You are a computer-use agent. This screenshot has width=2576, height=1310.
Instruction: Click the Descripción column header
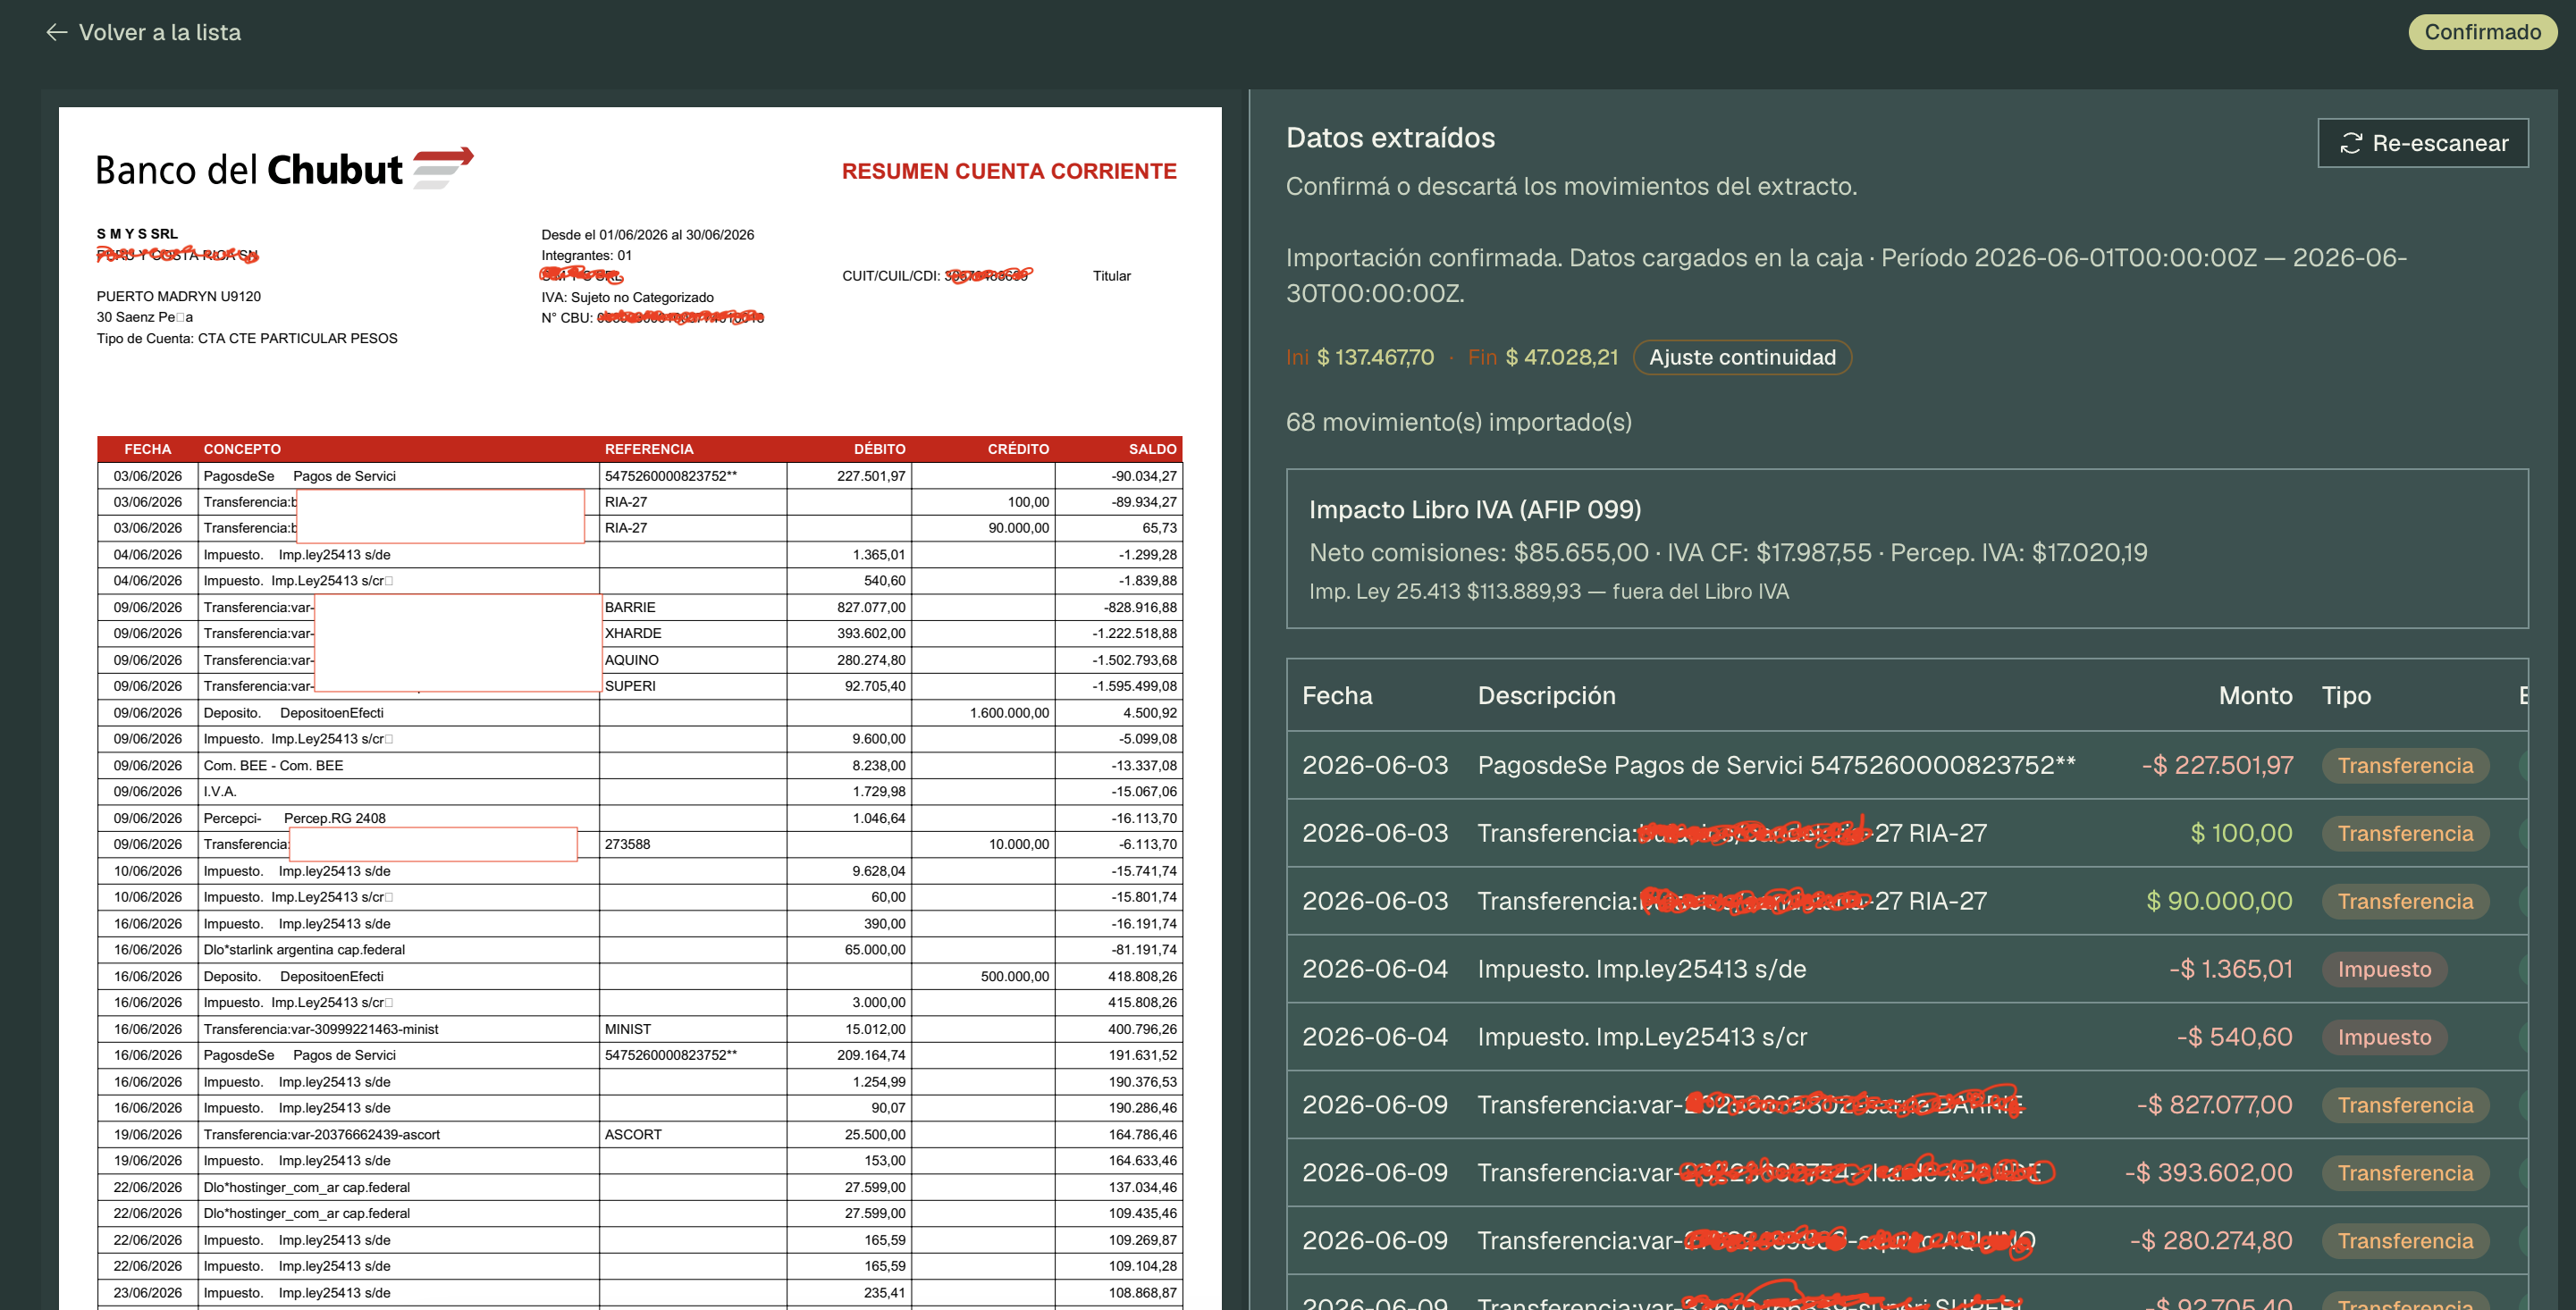1546,695
